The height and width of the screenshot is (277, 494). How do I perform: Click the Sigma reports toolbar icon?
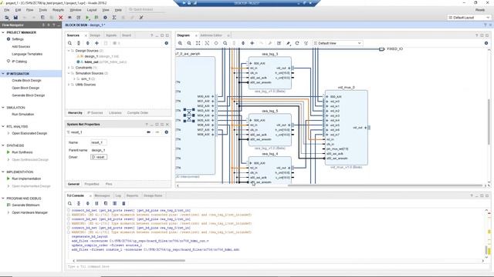(x=114, y=18)
